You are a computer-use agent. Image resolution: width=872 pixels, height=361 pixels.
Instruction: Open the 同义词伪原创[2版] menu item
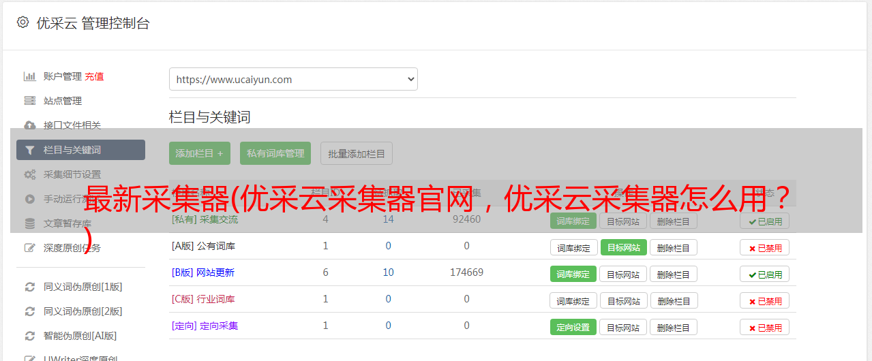83,311
